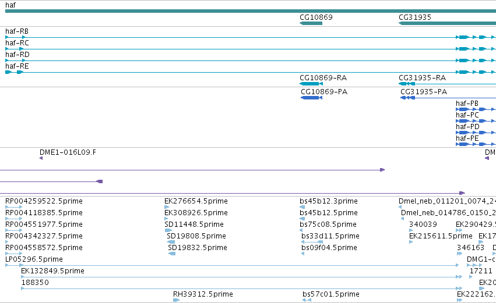Click the CG31935 gene label

415,17
